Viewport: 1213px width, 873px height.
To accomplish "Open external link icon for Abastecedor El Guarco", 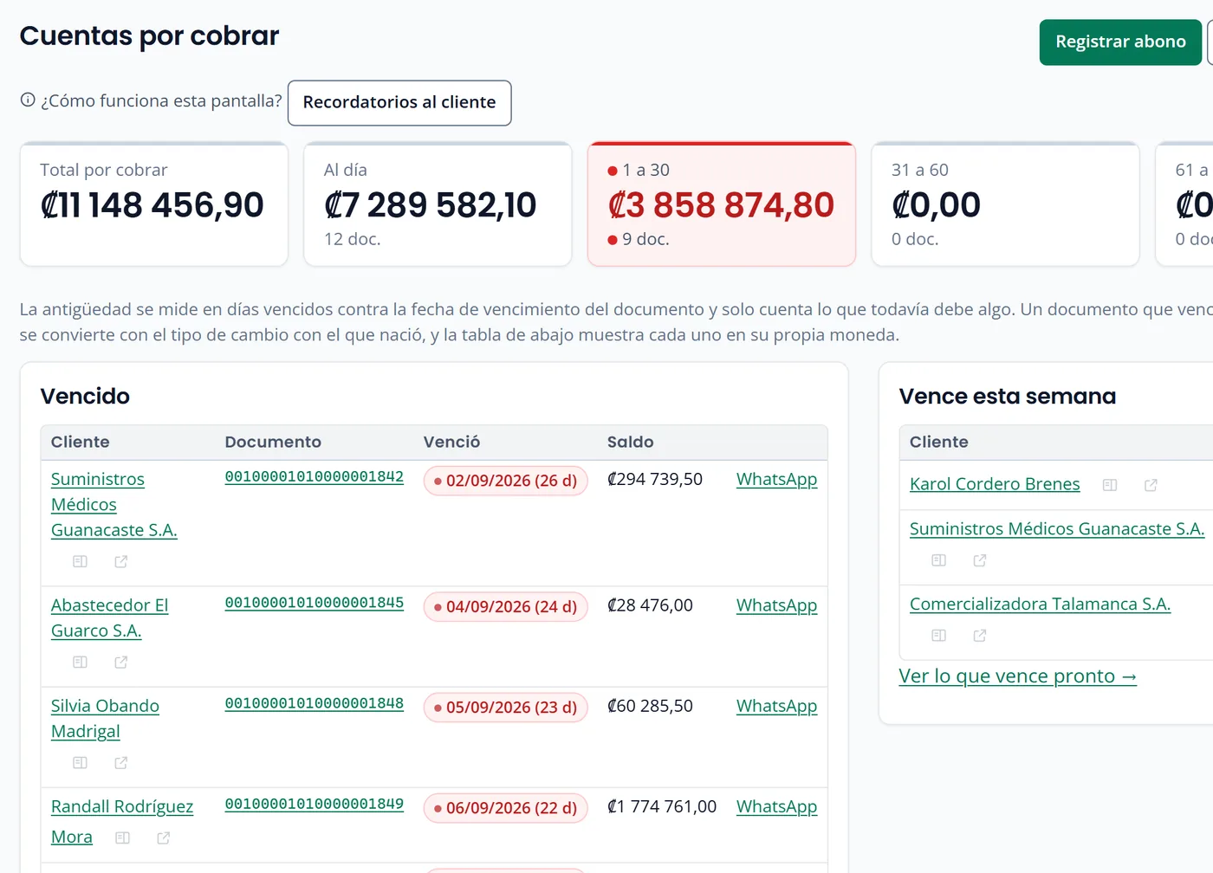I will pyautogui.click(x=121, y=662).
